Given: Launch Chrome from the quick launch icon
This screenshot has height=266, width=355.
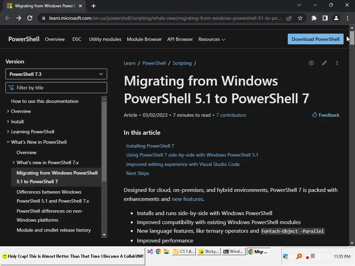Looking at the screenshot, I should 158,251.
